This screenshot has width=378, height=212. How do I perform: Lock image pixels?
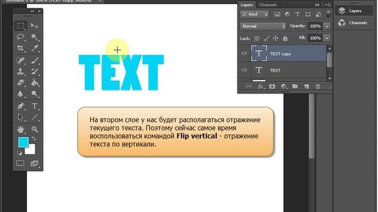tap(266, 38)
